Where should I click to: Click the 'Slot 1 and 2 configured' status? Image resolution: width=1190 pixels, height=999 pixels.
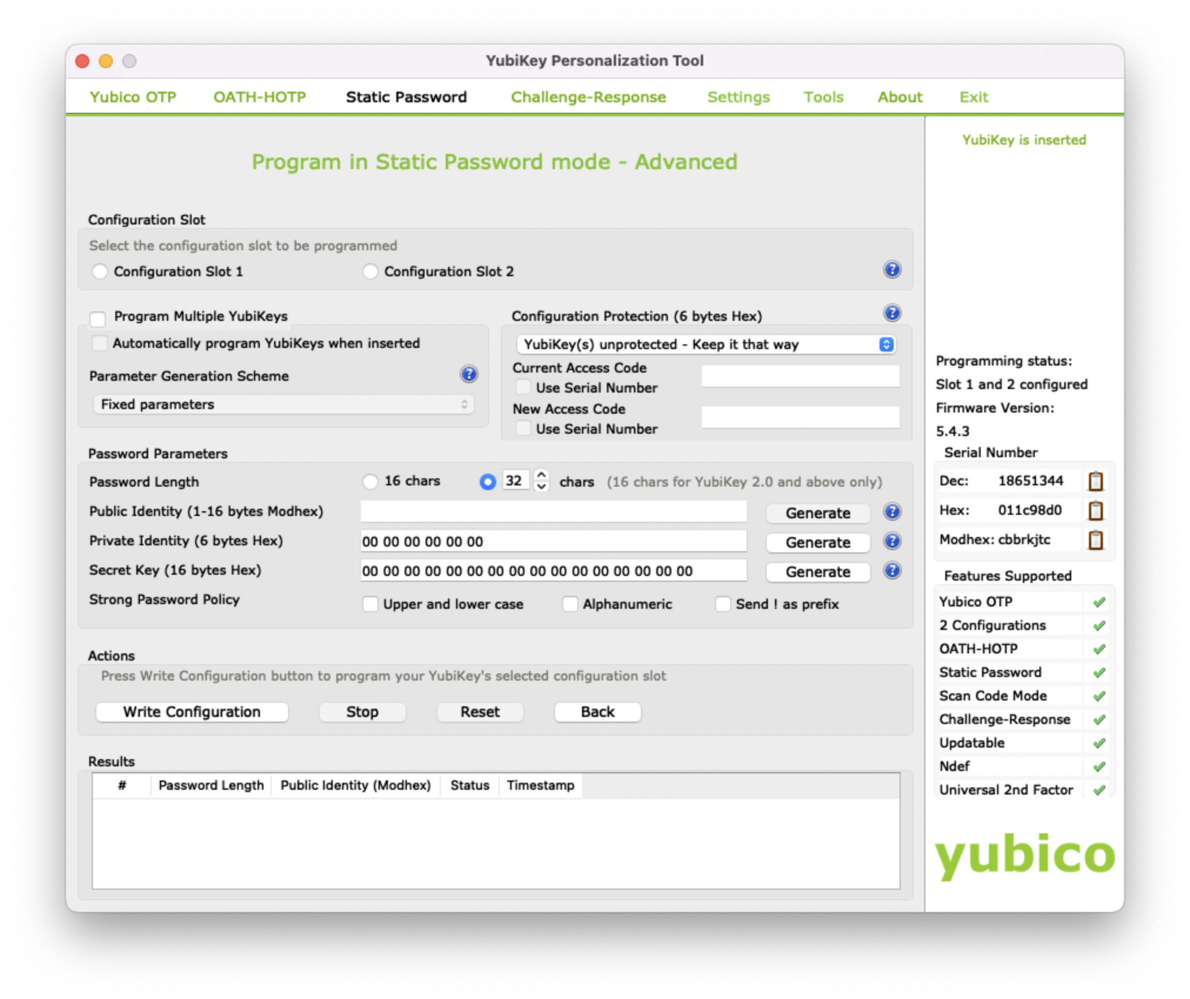point(1011,384)
